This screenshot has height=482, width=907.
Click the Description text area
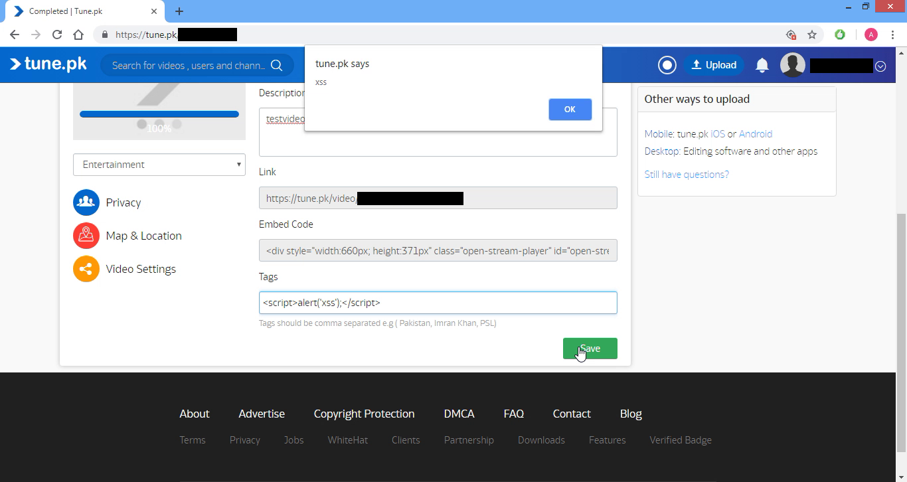pos(438,132)
